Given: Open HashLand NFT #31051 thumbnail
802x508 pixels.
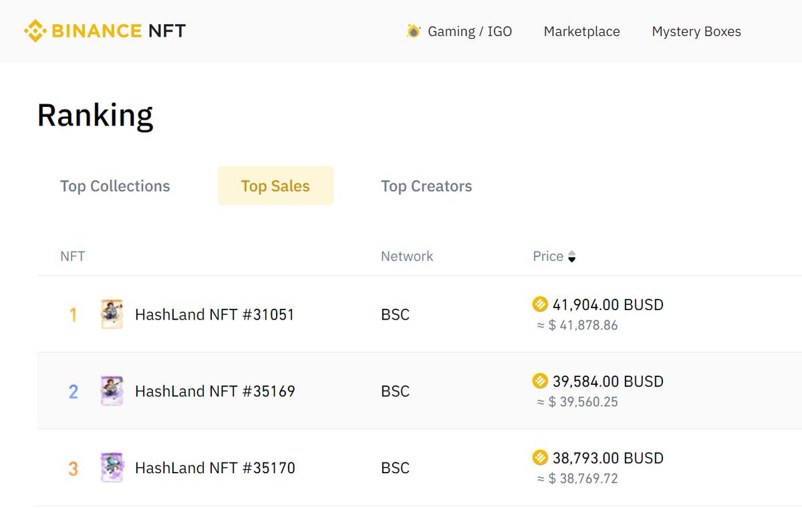Looking at the screenshot, I should click(112, 314).
